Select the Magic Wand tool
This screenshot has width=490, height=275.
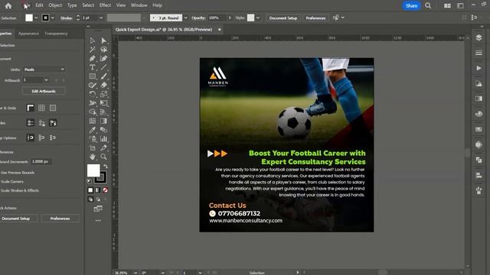(92, 50)
